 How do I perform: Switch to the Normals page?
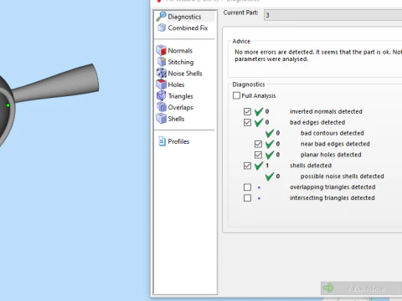point(180,50)
